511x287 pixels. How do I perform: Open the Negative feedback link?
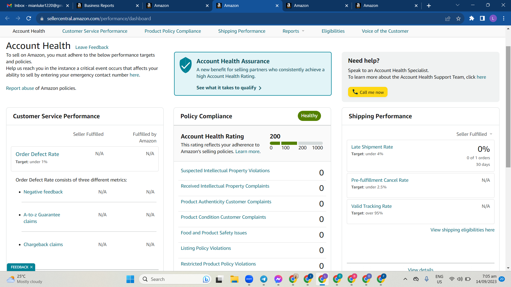coord(43,192)
